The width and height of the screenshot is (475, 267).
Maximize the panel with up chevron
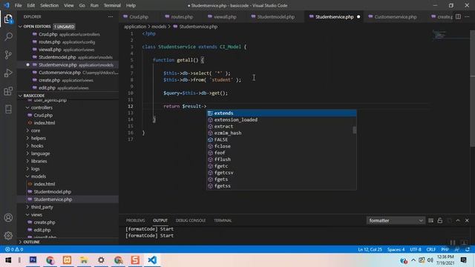point(458,220)
